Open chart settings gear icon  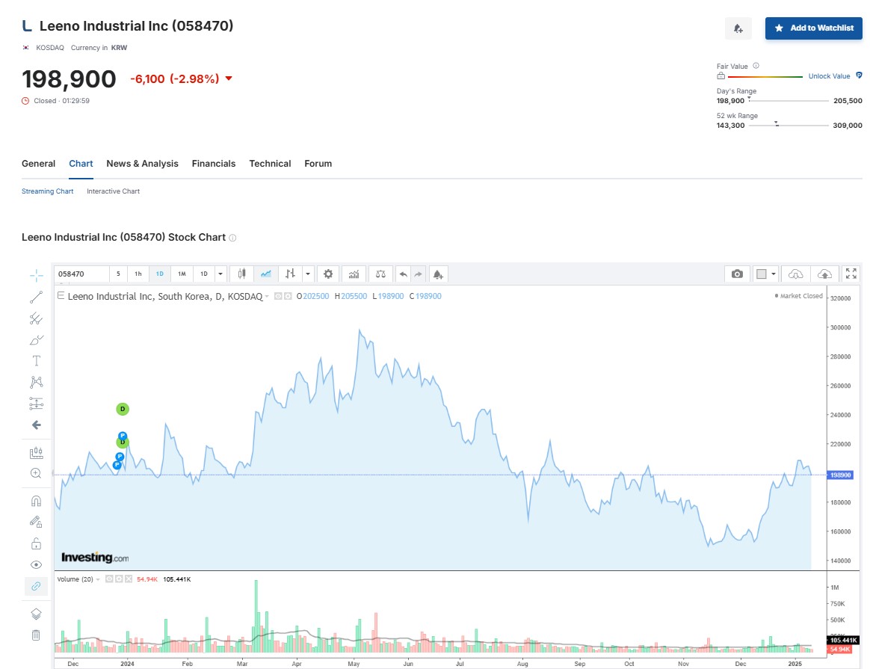(x=328, y=274)
